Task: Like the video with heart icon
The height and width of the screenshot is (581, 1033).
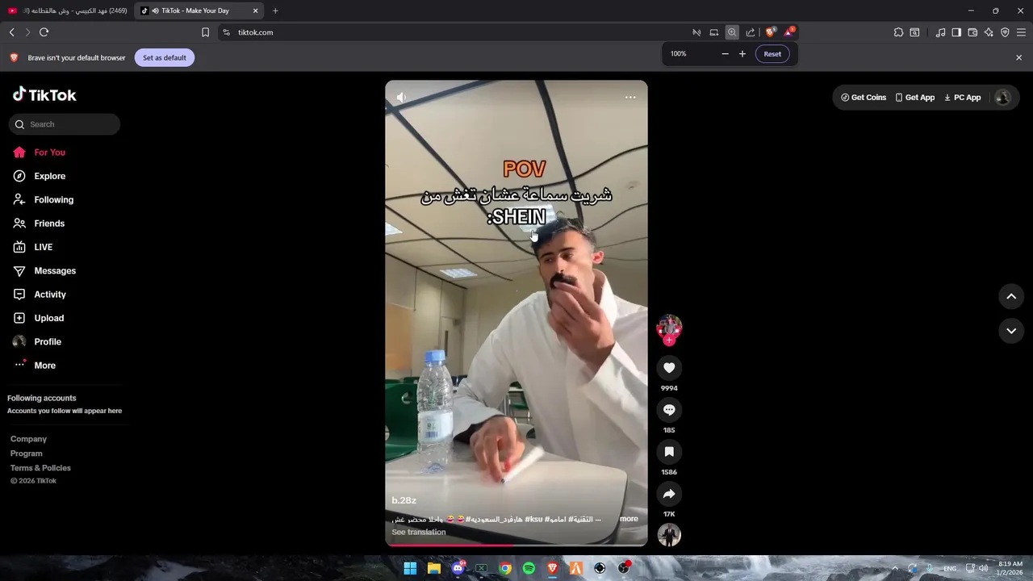Action: click(669, 368)
